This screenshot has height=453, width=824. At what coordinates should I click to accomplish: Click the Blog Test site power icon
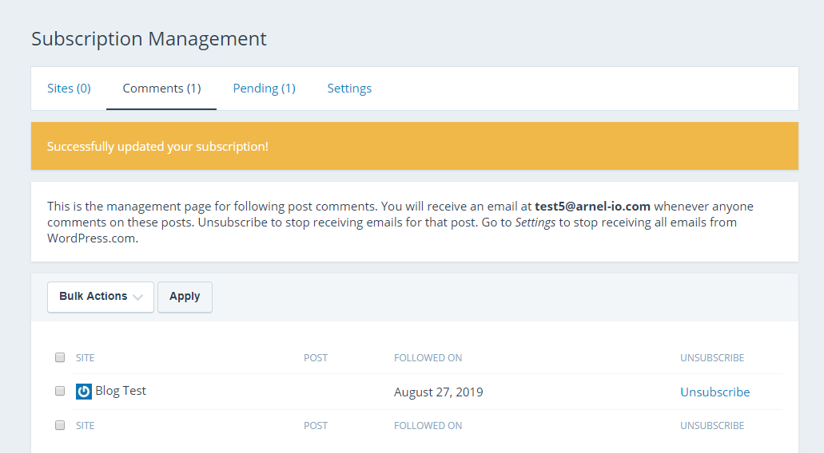[84, 392]
